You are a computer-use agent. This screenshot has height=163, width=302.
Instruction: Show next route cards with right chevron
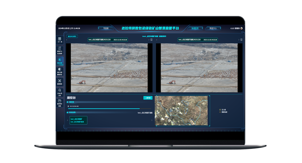(152, 120)
